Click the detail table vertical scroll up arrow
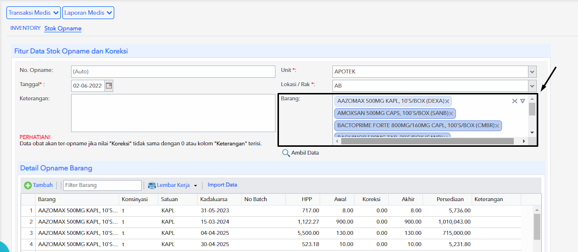The height and width of the screenshot is (252, 578). tap(537, 210)
